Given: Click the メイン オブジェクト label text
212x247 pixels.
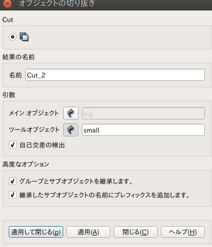Looking at the screenshot, I should click(34, 113).
